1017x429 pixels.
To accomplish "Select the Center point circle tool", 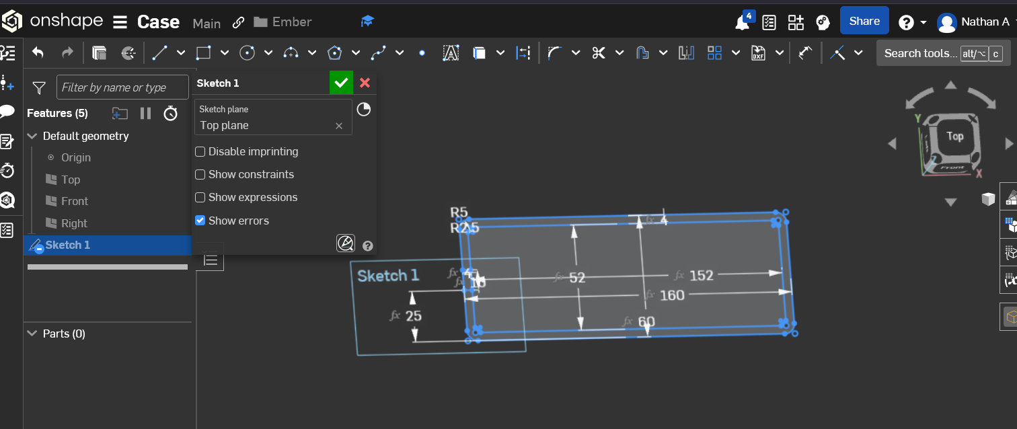I will (x=248, y=53).
